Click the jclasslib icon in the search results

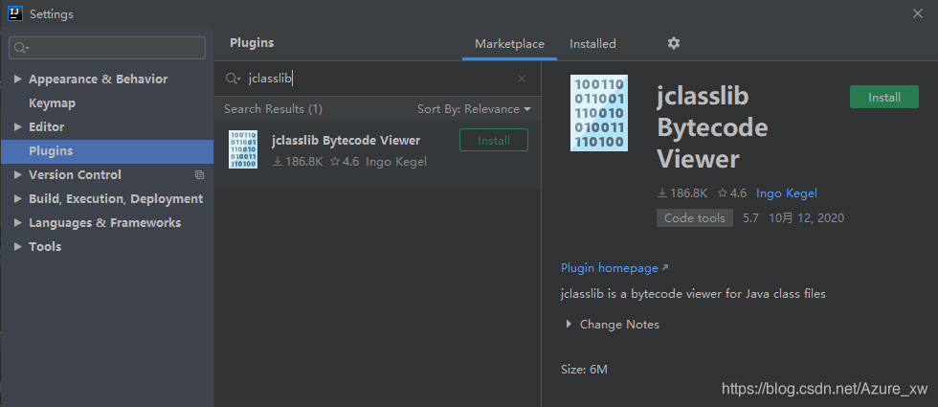[x=243, y=149]
